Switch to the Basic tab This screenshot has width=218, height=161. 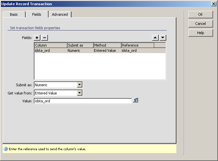click(14, 14)
